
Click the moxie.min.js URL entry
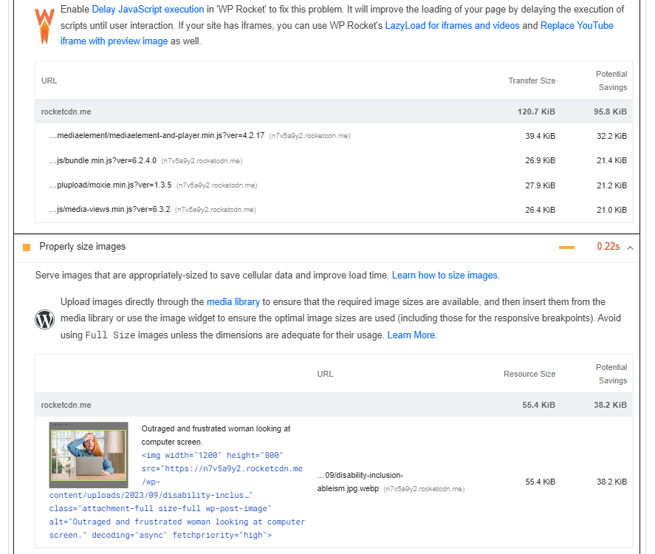[x=110, y=185]
